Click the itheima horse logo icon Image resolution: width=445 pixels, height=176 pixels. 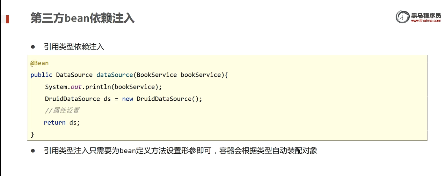pos(403,17)
